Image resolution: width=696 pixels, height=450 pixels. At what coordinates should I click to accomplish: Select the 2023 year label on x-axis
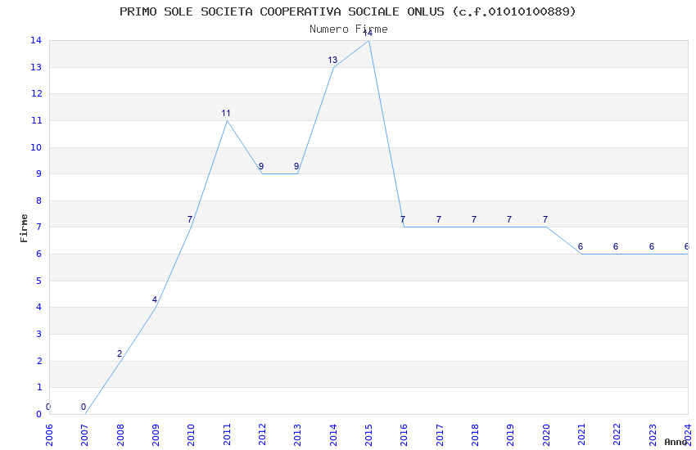pyautogui.click(x=653, y=434)
